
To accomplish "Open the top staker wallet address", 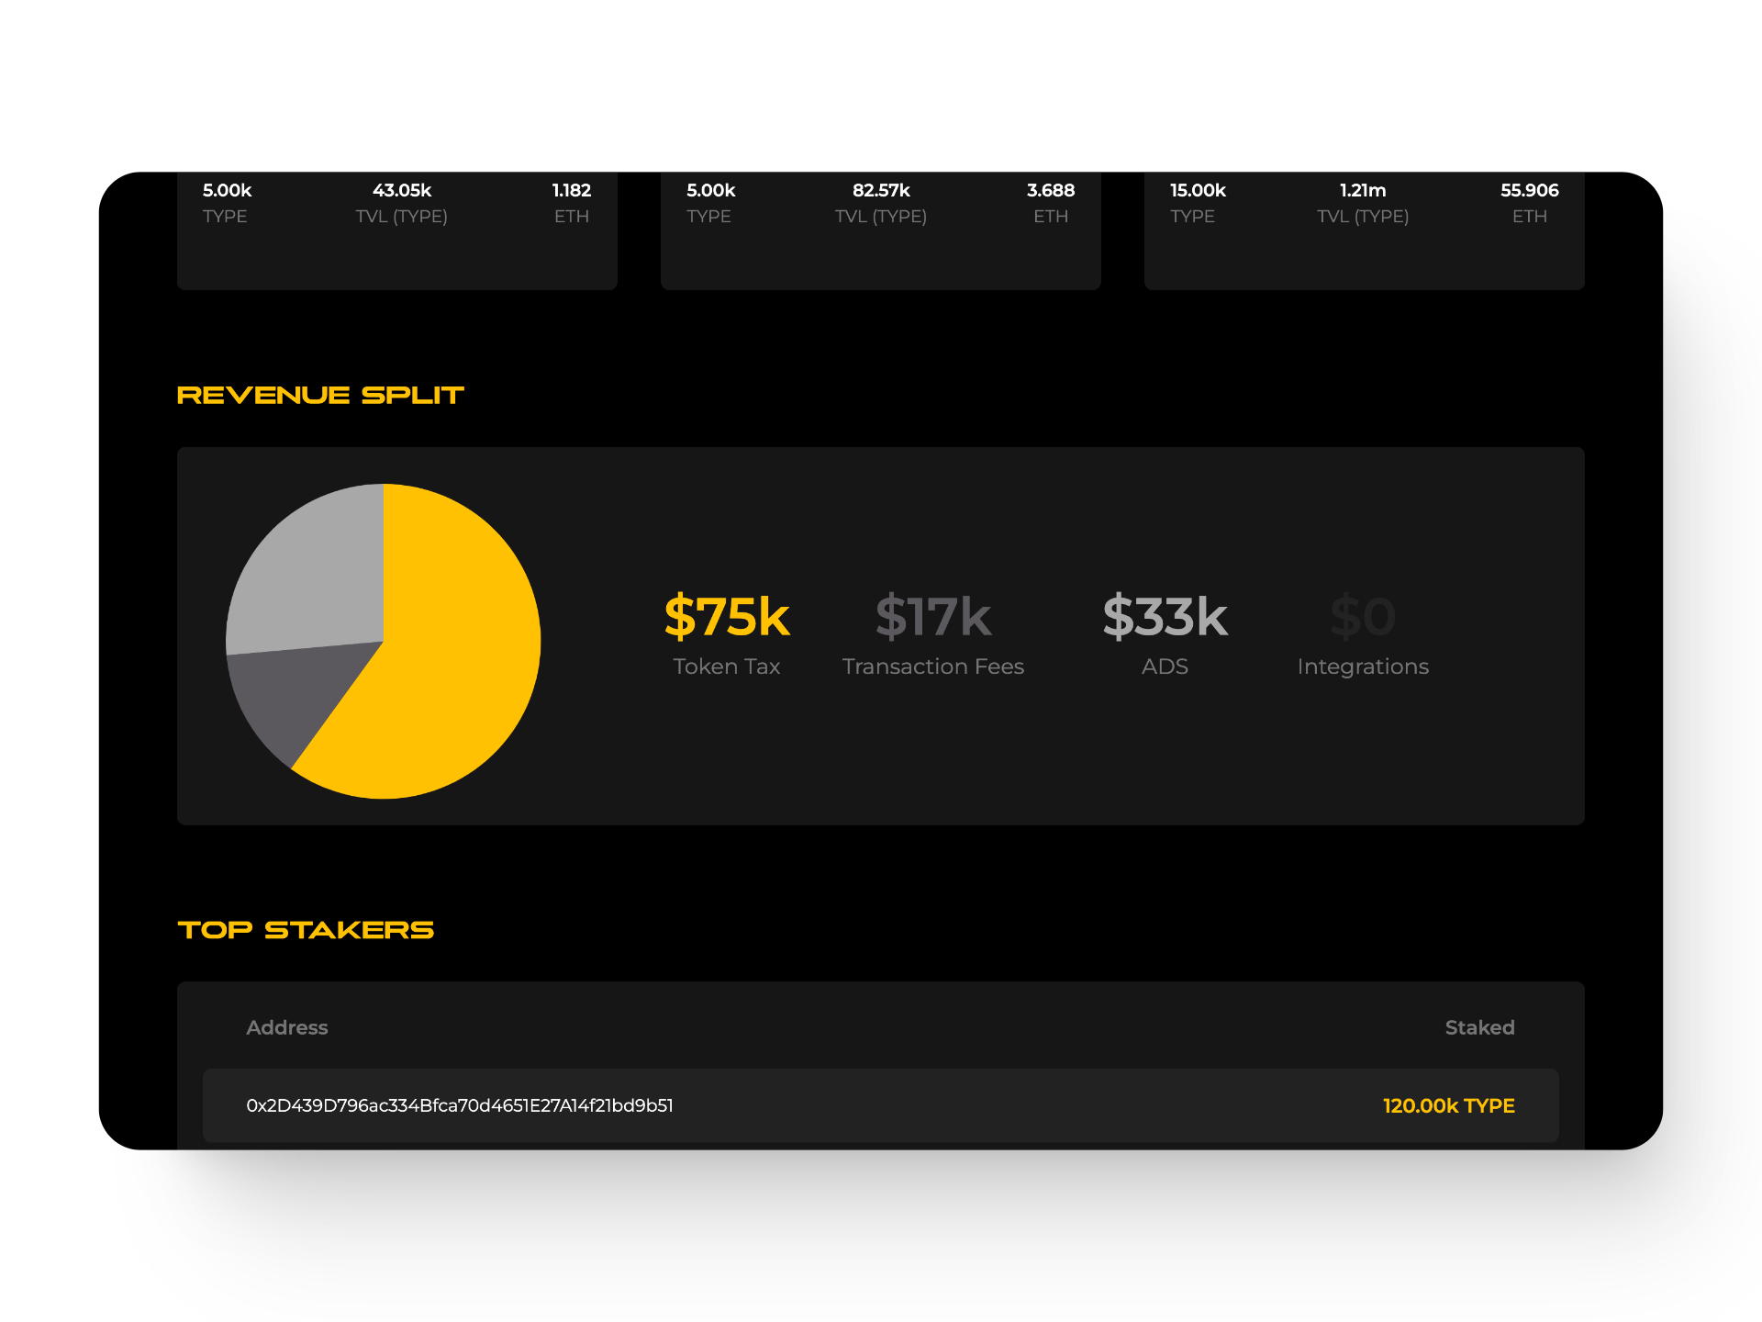I will click(x=460, y=1105).
